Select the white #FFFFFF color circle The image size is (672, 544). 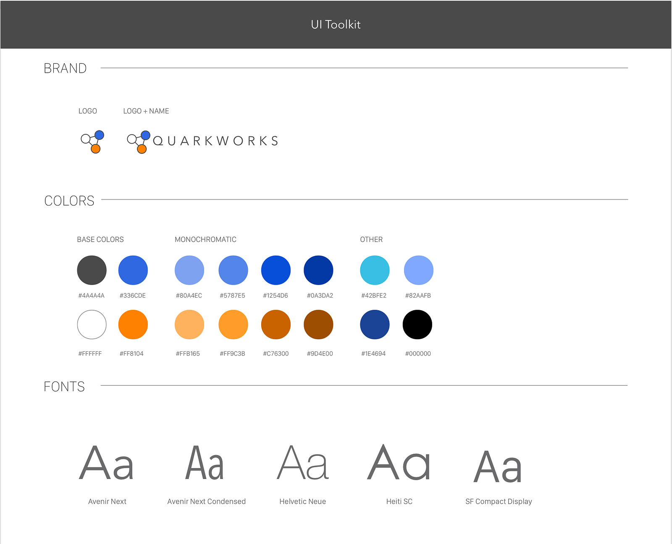point(92,324)
